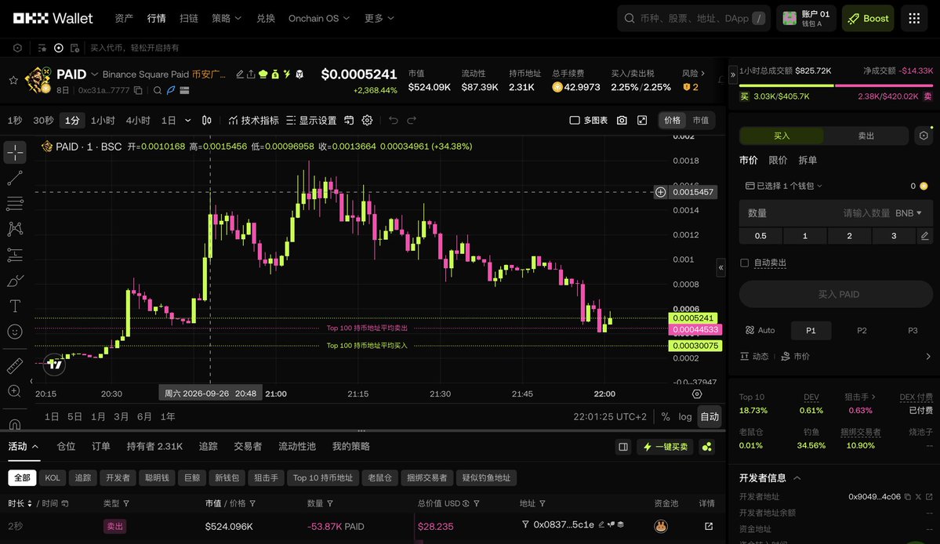Screen dimensions: 940x544
Task: Collapse right panel with double arrow
Action: [732, 75]
